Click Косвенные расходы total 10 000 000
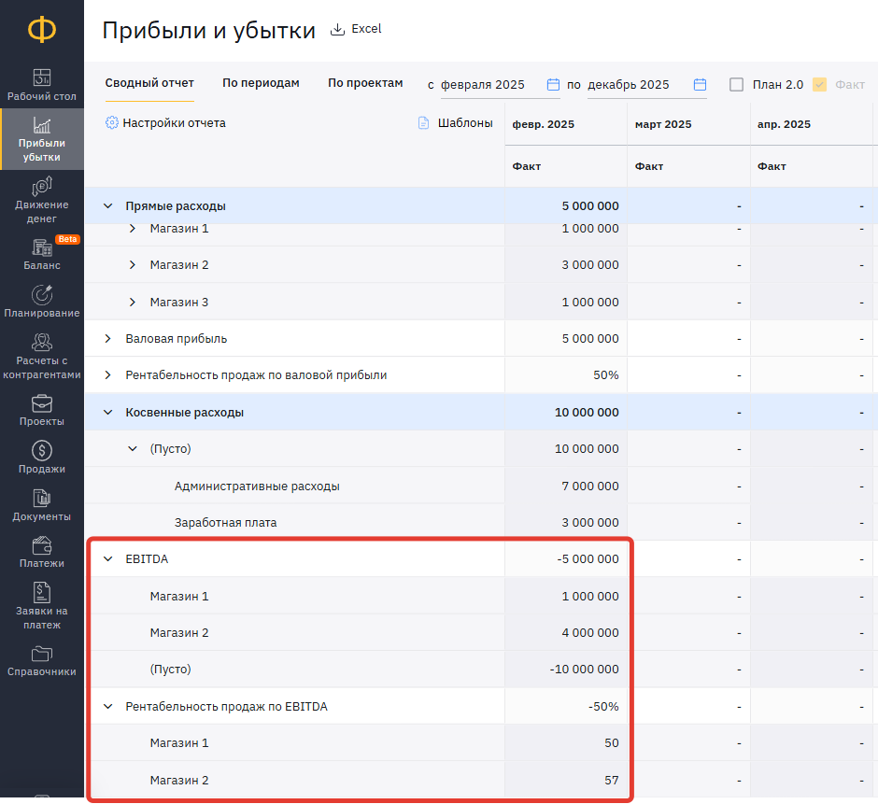 click(x=587, y=413)
